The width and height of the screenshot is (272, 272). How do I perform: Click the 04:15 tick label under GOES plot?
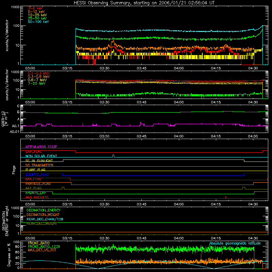click(216, 136)
